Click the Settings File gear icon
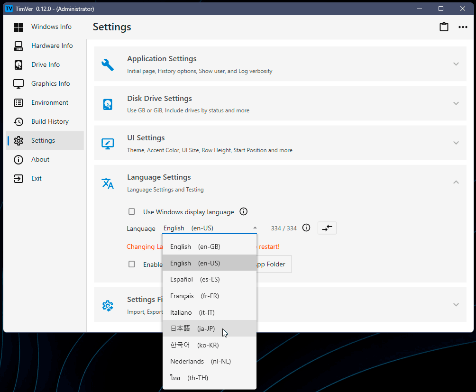476x392 pixels. (108, 306)
